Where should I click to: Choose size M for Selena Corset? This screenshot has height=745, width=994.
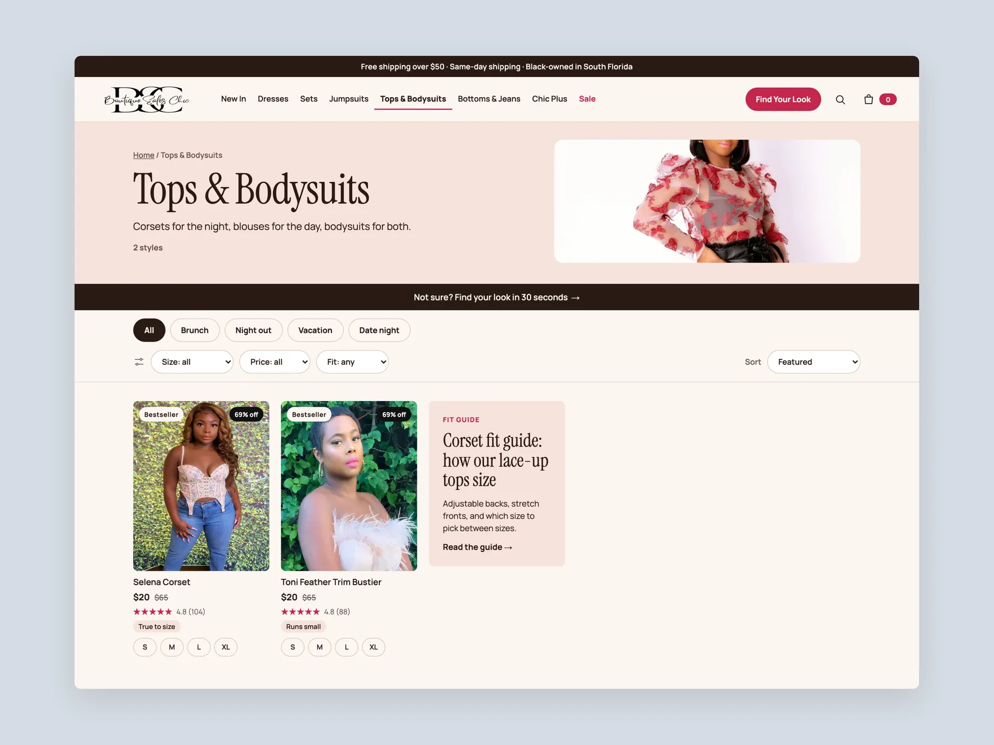point(172,647)
